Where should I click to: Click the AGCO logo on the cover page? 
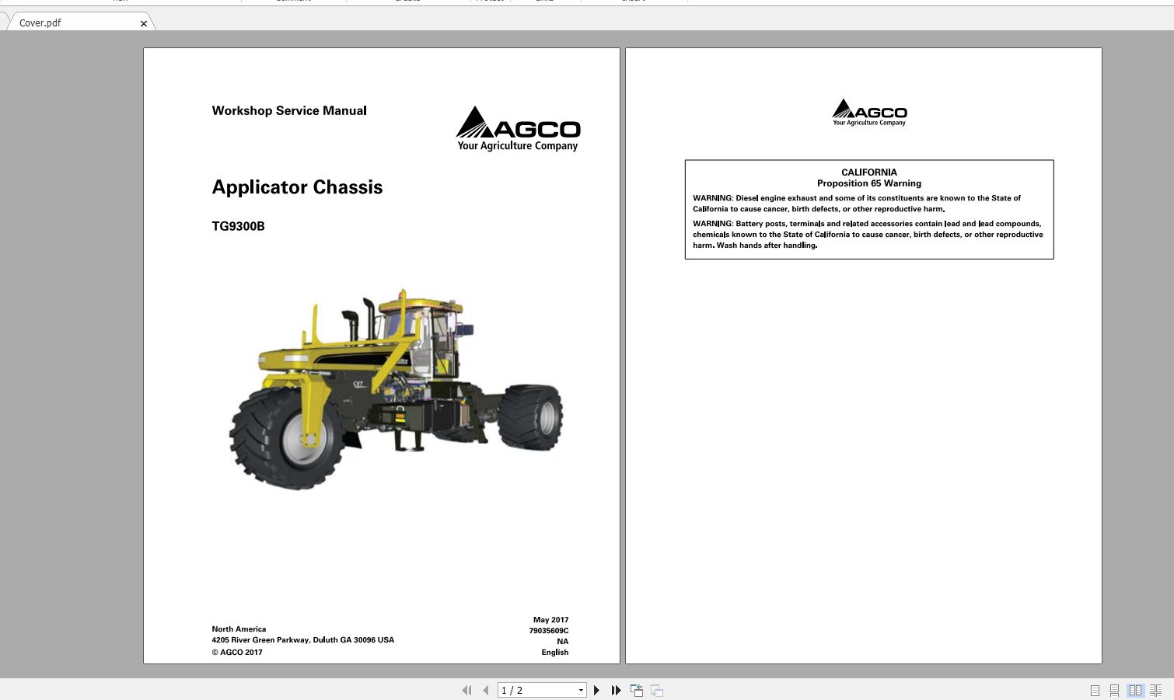pyautogui.click(x=519, y=128)
